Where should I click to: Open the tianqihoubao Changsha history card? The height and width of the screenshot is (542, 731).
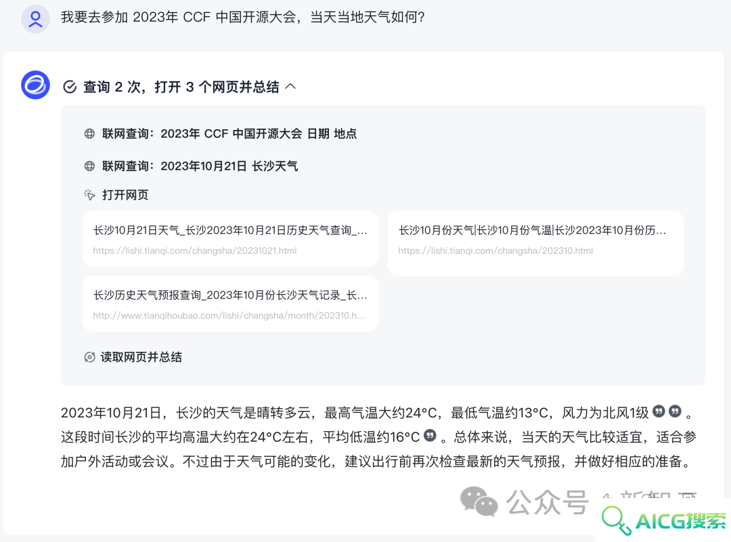[230, 304]
